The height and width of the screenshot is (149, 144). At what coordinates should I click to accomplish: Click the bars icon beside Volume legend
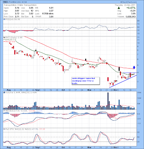pos(4,92)
